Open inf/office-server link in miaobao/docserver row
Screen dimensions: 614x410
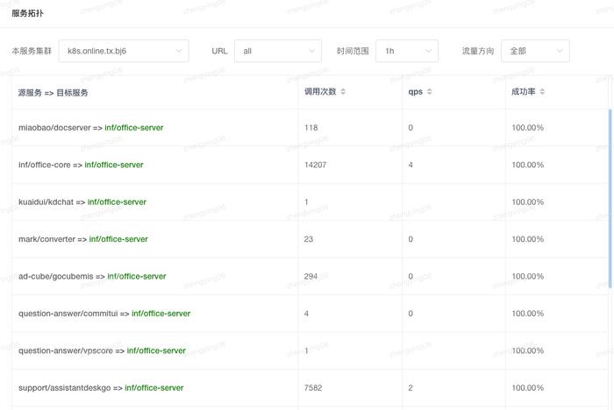[x=134, y=128]
